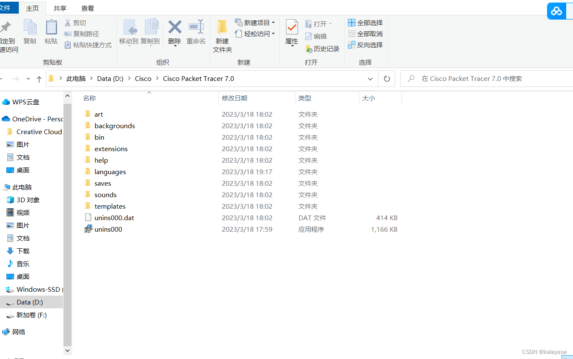Open History (历史记录)

[322, 49]
